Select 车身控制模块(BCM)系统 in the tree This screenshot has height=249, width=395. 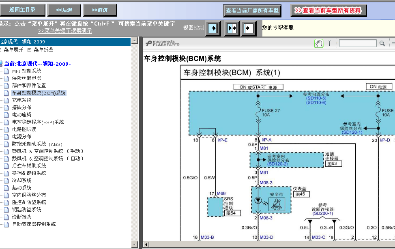pyautogui.click(x=39, y=93)
